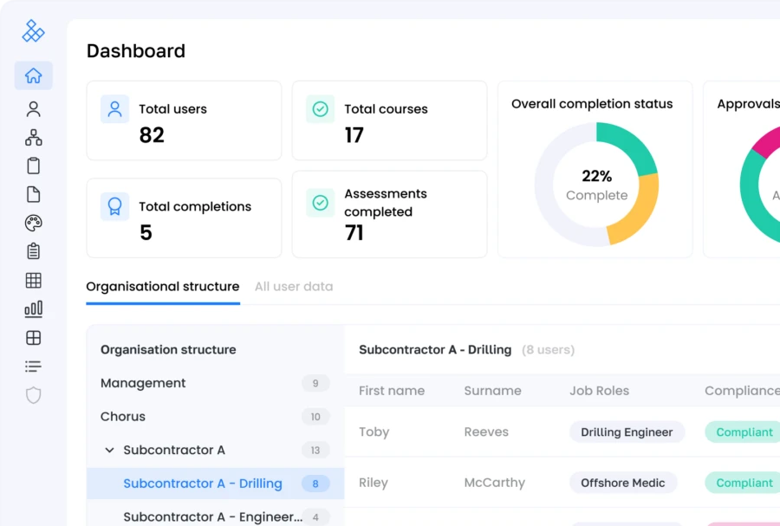Click the pink segment of Approvals donut
This screenshot has height=526, width=780.
click(767, 140)
